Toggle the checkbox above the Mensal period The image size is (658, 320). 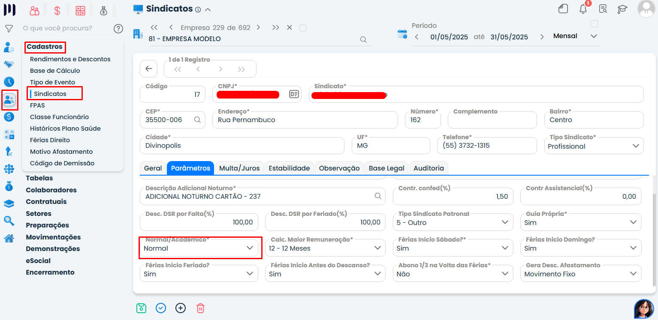pyautogui.click(x=594, y=24)
